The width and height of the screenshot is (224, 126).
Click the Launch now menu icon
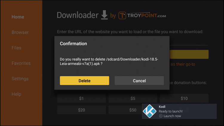(161, 116)
